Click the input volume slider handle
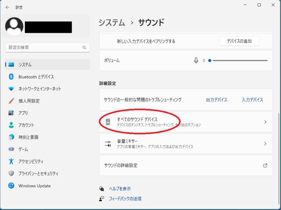This screenshot has height=210, width=281. 210,61
